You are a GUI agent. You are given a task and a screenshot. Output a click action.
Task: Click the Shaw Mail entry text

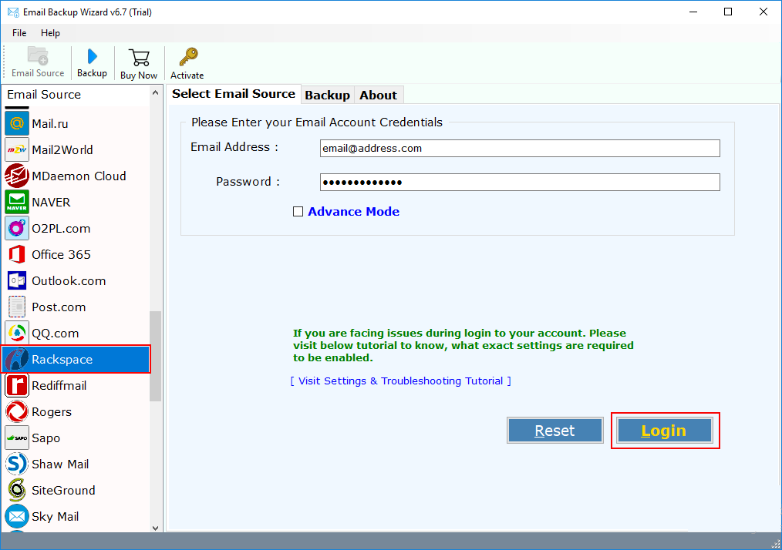(x=60, y=464)
